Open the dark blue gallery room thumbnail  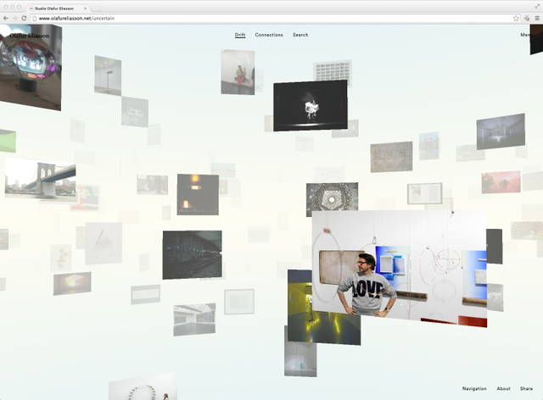[501, 131]
